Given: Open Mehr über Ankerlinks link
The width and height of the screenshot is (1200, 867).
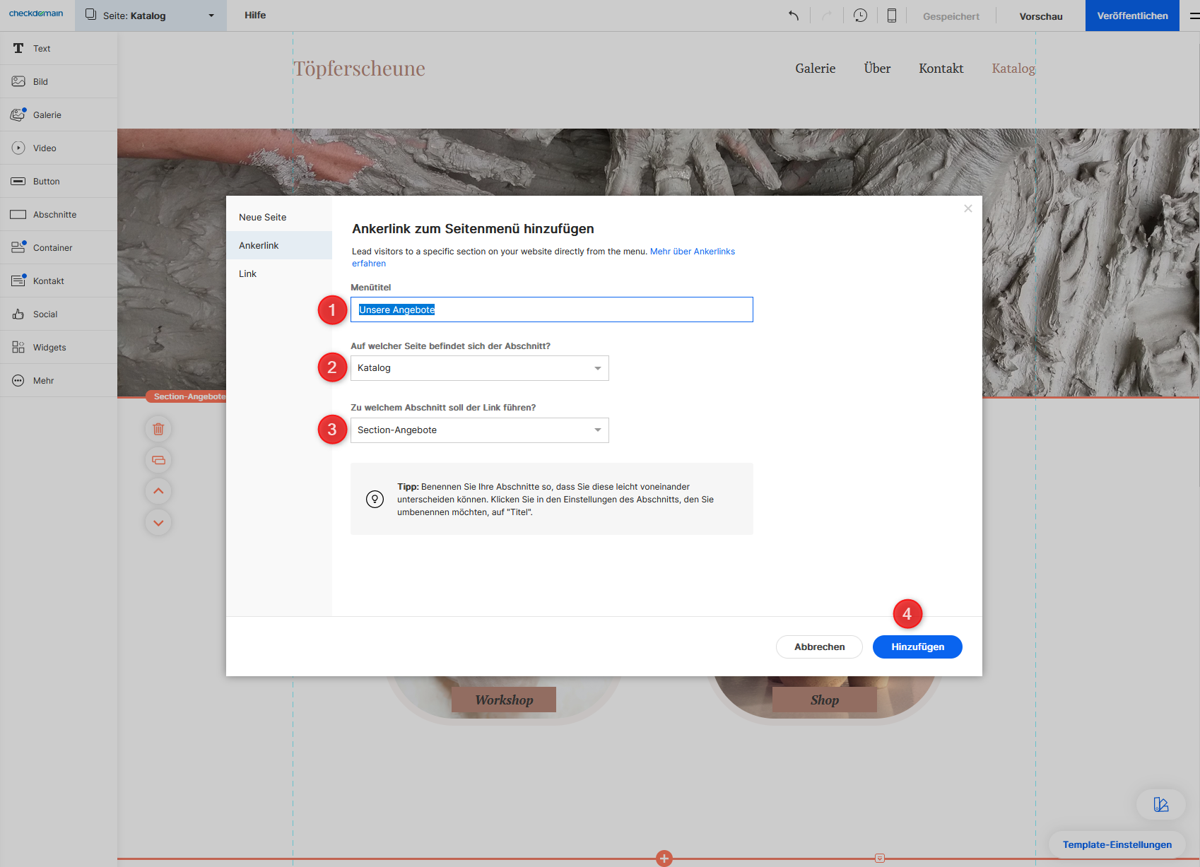Looking at the screenshot, I should click(x=692, y=252).
